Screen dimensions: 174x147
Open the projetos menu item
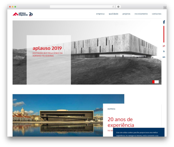click(126, 14)
